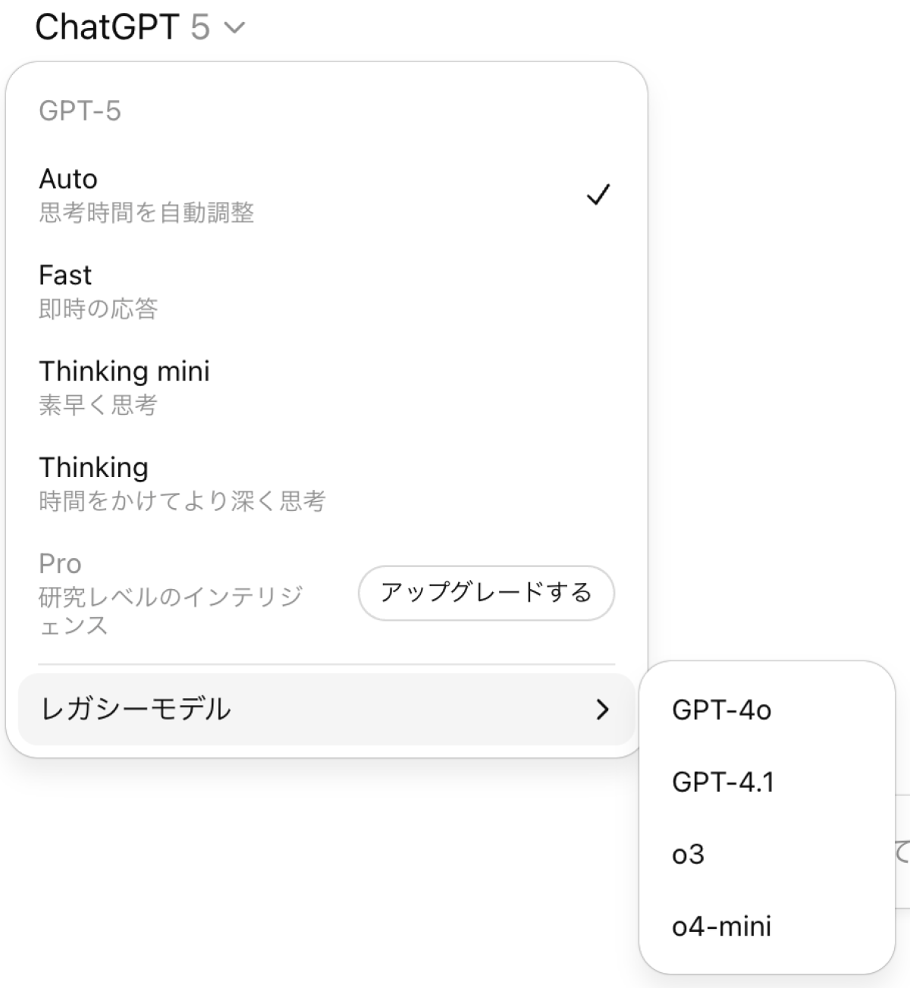
Task: Click the arrow icon on レガシーモデル row
Action: 603,710
